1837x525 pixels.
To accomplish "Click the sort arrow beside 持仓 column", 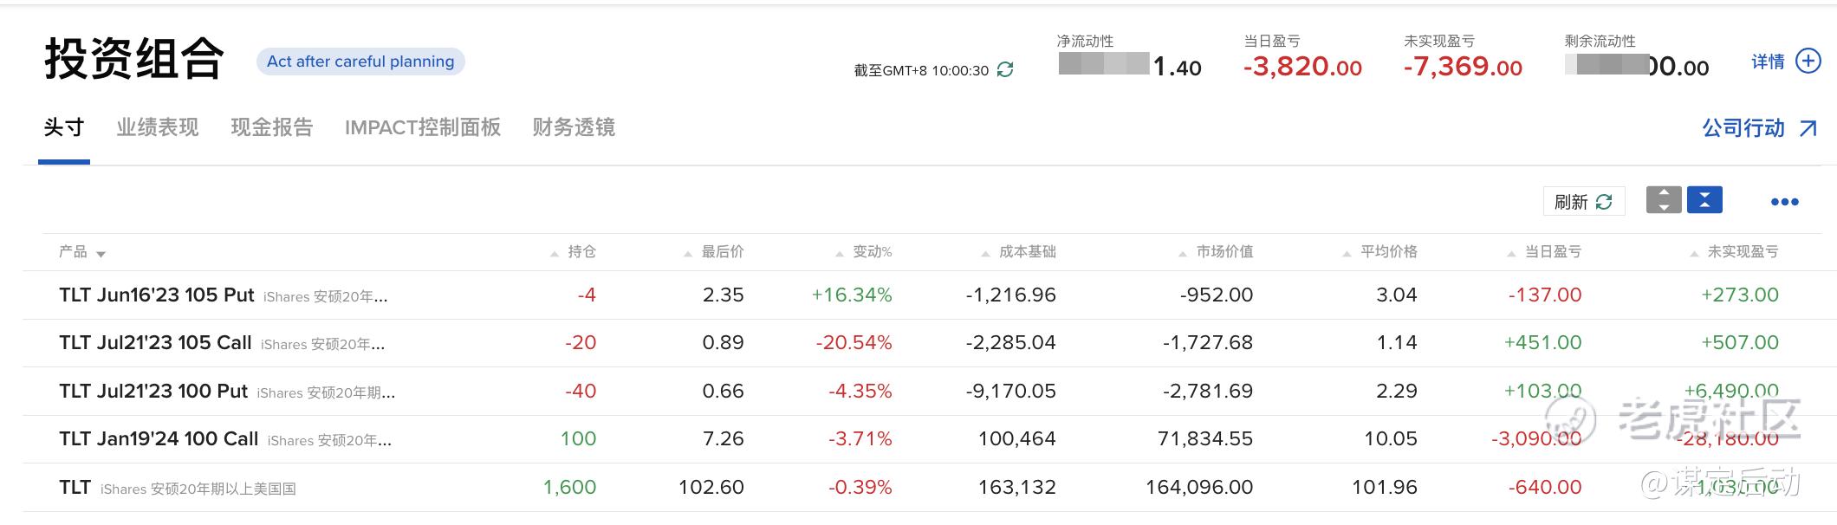I will pyautogui.click(x=555, y=254).
